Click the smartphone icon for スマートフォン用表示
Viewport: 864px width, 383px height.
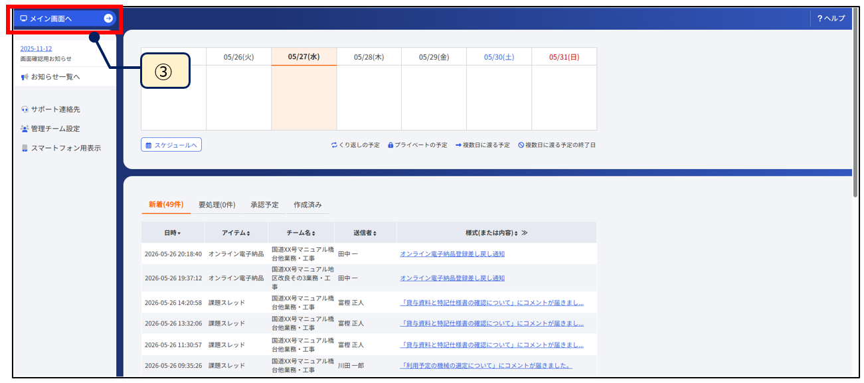pos(25,148)
